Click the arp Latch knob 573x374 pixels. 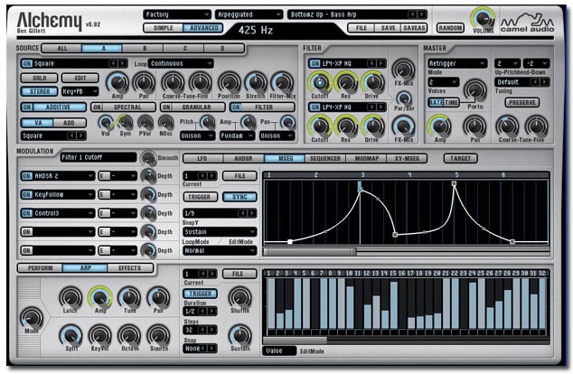point(70,297)
